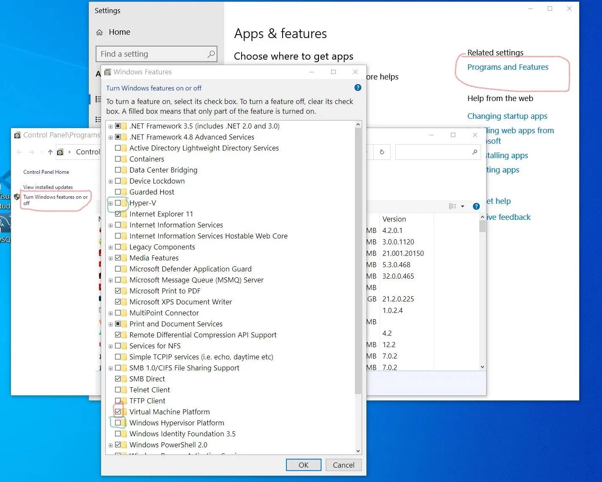The width and height of the screenshot is (602, 482).
Task: Uncheck Internet Explorer 11
Action: click(118, 214)
